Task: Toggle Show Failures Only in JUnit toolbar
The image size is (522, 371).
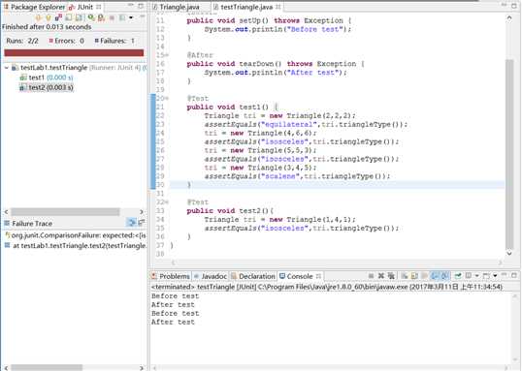Action: [58, 17]
